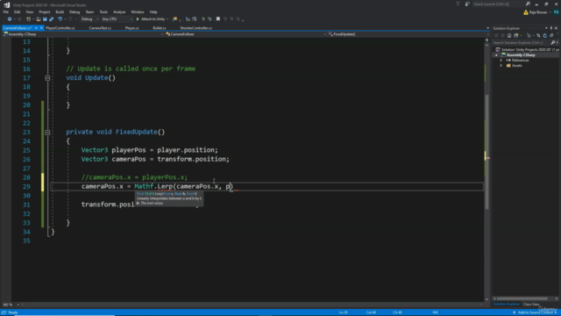The image size is (561, 316).
Task: Switch to the Class View tab
Action: click(531, 305)
